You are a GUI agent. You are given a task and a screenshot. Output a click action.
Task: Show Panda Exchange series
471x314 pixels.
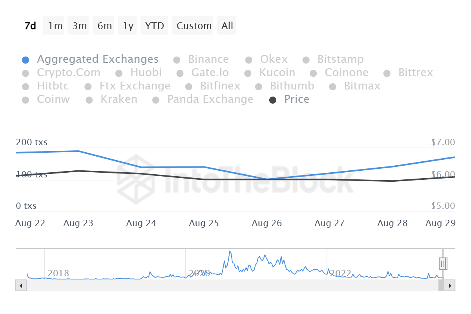click(210, 100)
